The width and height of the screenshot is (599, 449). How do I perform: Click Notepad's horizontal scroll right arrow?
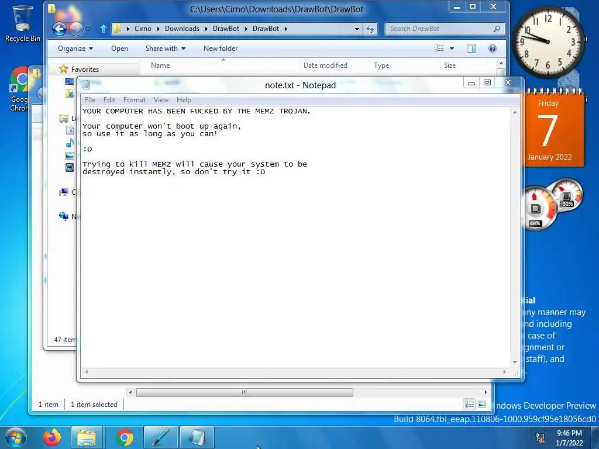(x=505, y=372)
